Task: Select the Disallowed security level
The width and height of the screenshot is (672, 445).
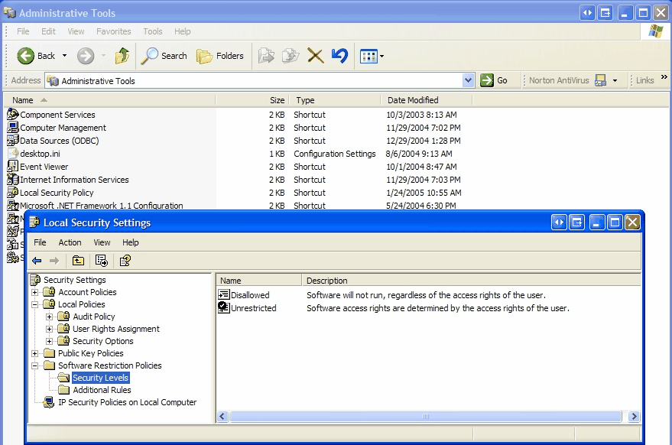Action: coord(244,295)
